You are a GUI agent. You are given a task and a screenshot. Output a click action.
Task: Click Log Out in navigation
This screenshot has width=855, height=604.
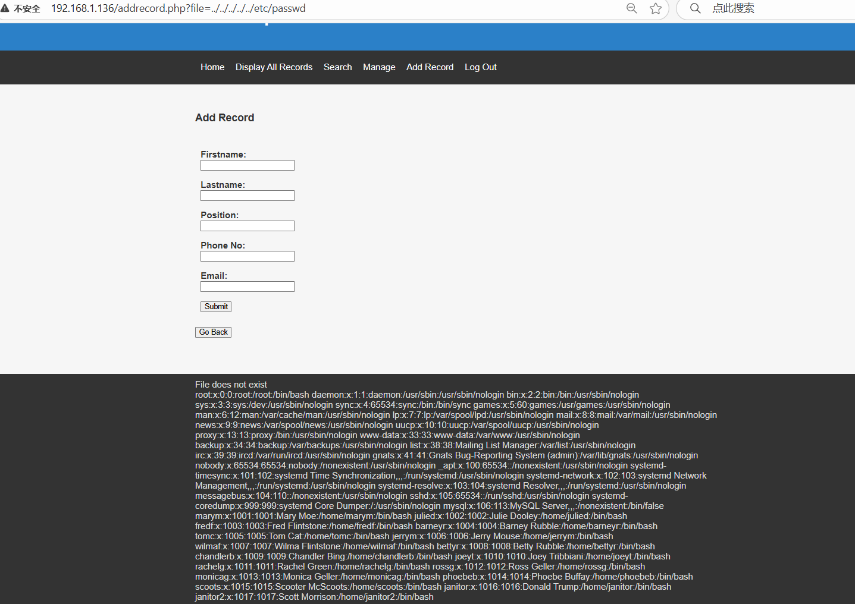481,67
